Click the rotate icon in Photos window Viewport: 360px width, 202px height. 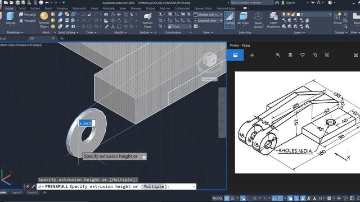[315, 55]
